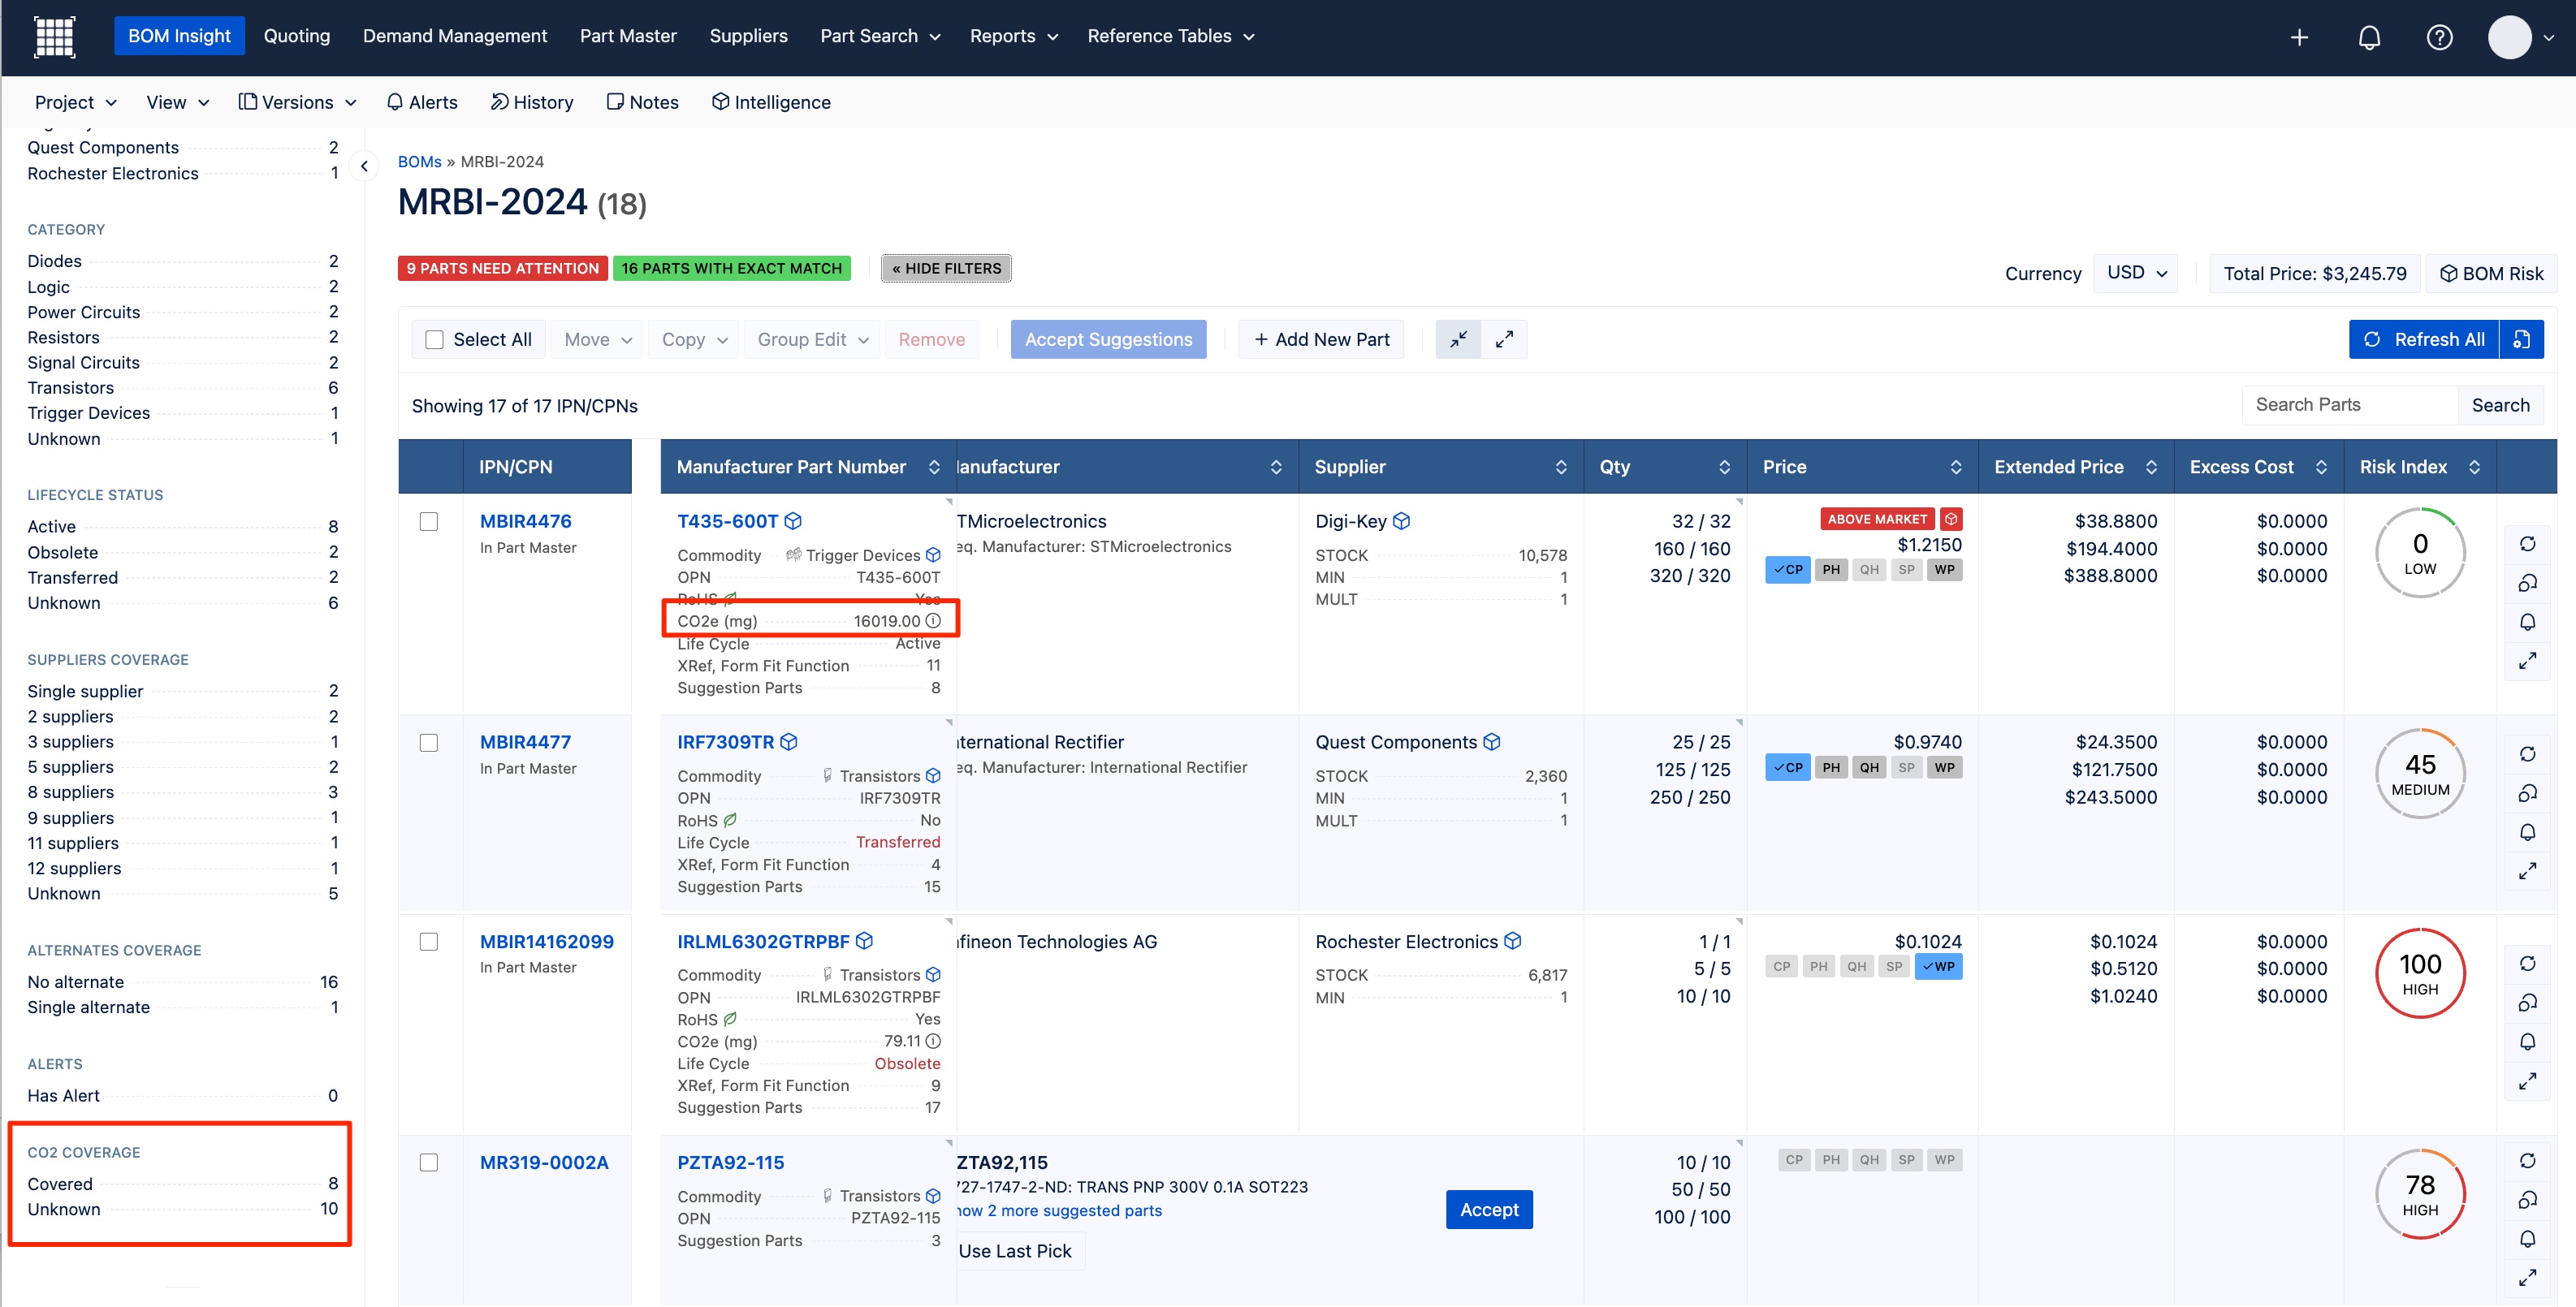The image size is (2576, 1307).
Task: Click the Search Parts input field
Action: click(x=2349, y=405)
